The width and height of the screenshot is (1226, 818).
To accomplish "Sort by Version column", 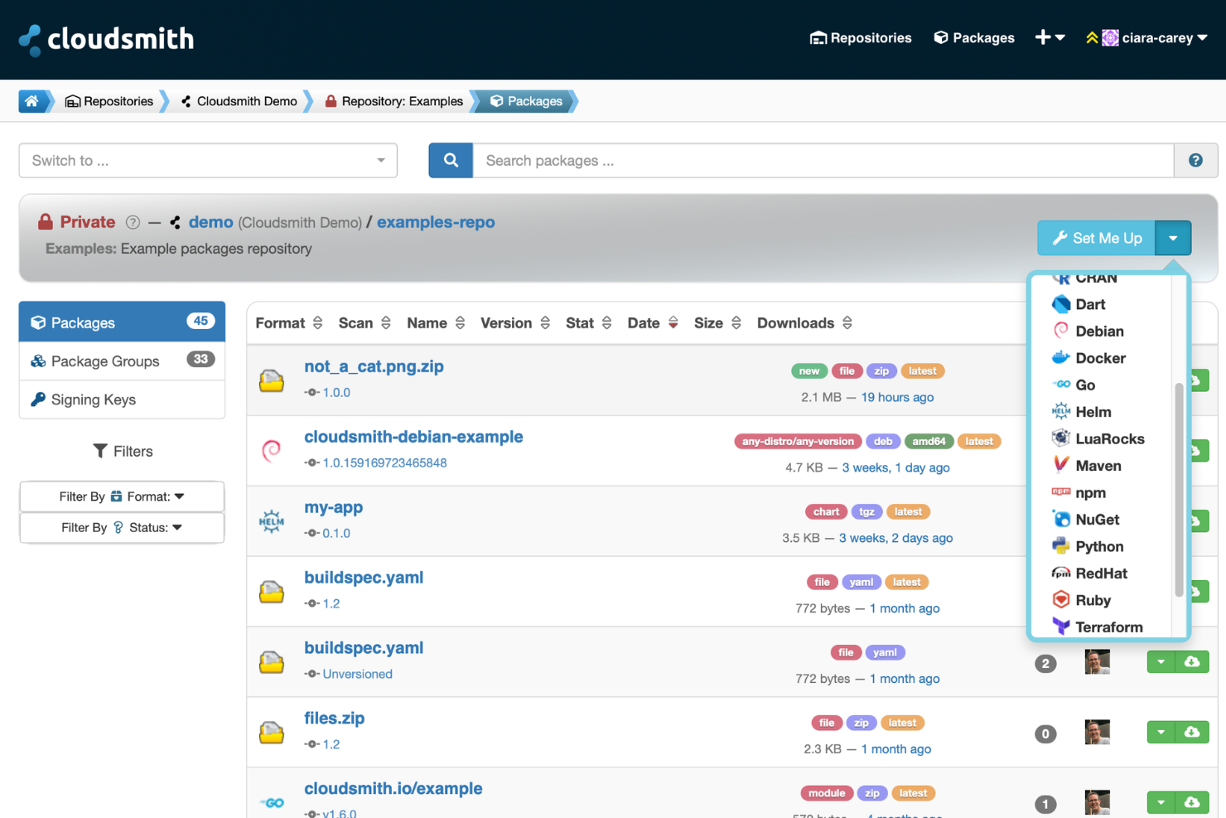I will pos(514,323).
